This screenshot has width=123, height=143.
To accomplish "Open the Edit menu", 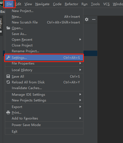I will coord(18,4).
